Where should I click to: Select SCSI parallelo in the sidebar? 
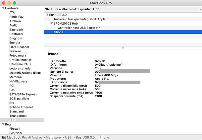[19, 99]
